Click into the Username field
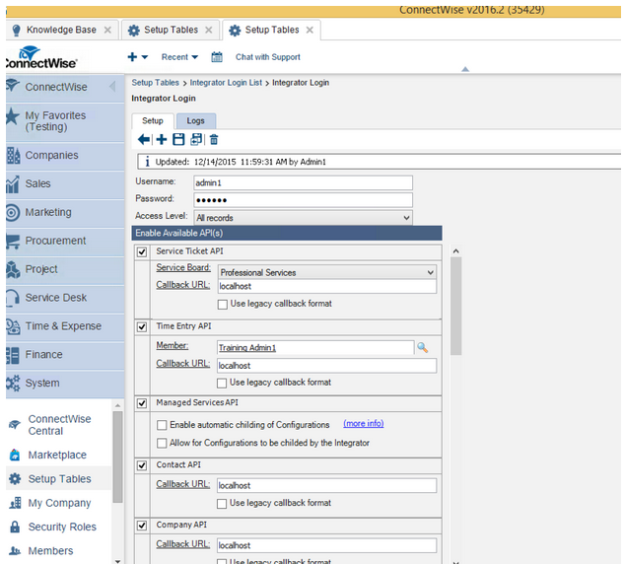This screenshot has height=564, width=624. 303,182
